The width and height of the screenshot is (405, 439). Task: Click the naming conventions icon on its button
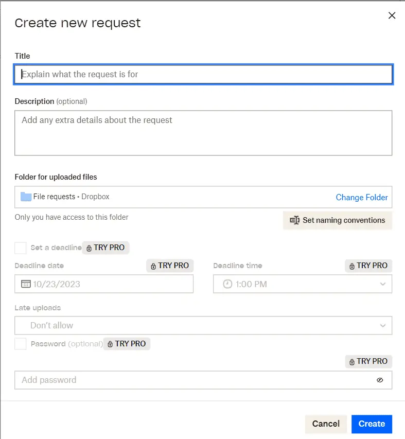(x=294, y=220)
